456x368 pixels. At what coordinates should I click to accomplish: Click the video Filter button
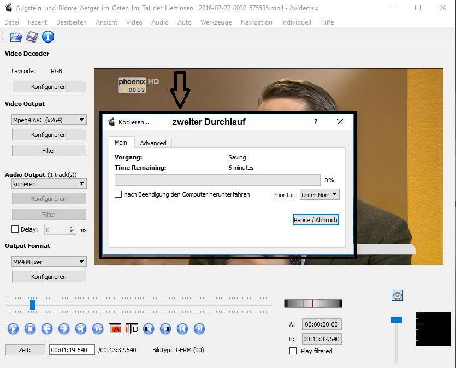(49, 151)
